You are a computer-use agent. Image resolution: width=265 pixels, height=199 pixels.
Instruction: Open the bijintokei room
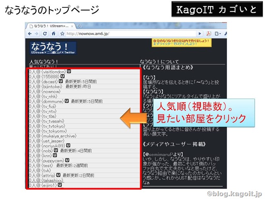point(52,87)
